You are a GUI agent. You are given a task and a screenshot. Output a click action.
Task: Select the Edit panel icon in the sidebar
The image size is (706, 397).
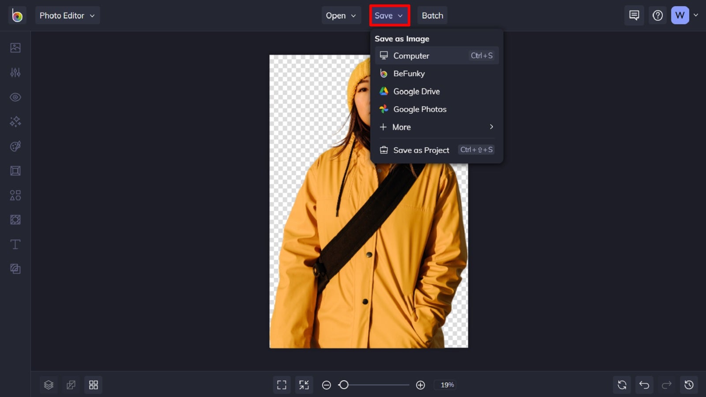[x=15, y=48]
